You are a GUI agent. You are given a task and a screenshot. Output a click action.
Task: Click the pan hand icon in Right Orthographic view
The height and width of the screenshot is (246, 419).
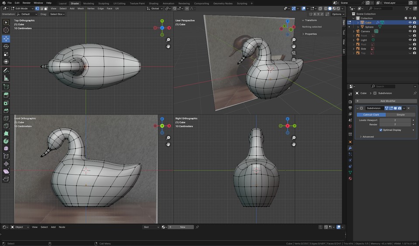[x=294, y=144]
